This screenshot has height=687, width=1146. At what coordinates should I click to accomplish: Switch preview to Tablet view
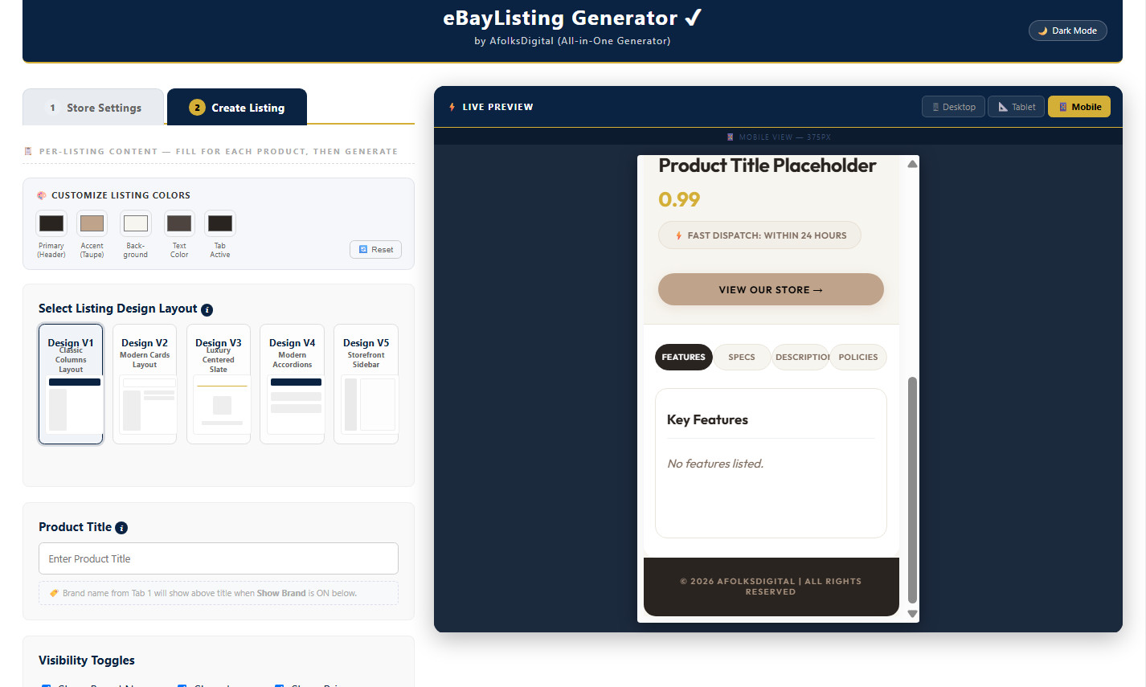(1017, 107)
